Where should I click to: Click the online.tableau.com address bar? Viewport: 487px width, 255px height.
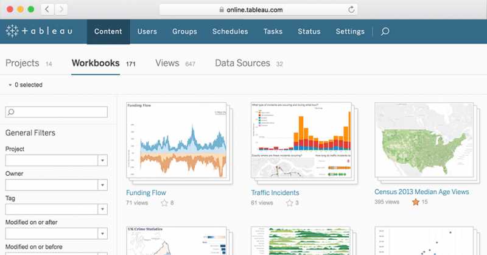click(258, 10)
